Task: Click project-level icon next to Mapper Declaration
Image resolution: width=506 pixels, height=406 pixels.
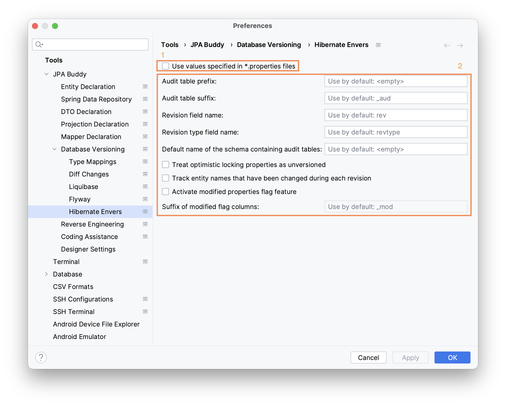Action: [x=145, y=136]
